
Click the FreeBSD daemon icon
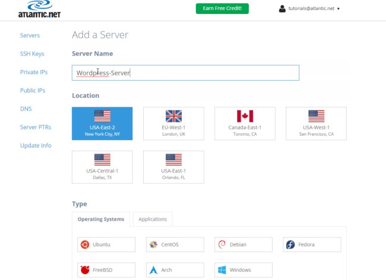point(85,270)
